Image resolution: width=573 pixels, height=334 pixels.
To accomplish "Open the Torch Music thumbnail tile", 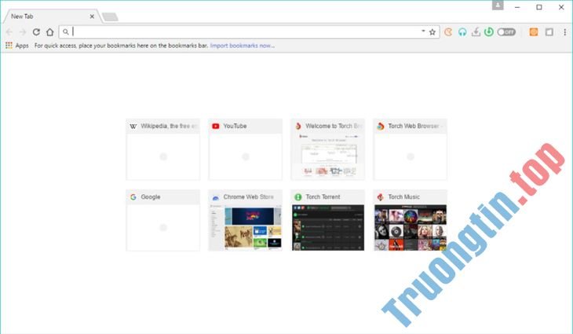I will coord(410,220).
